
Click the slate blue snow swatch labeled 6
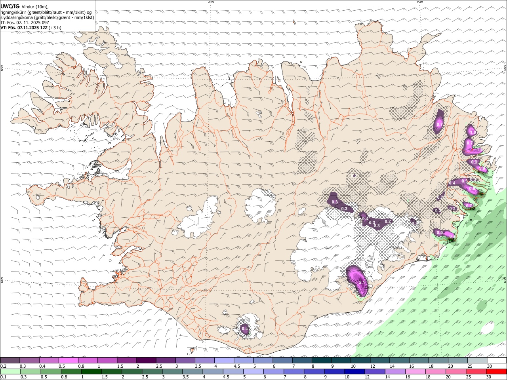tap(282, 360)
